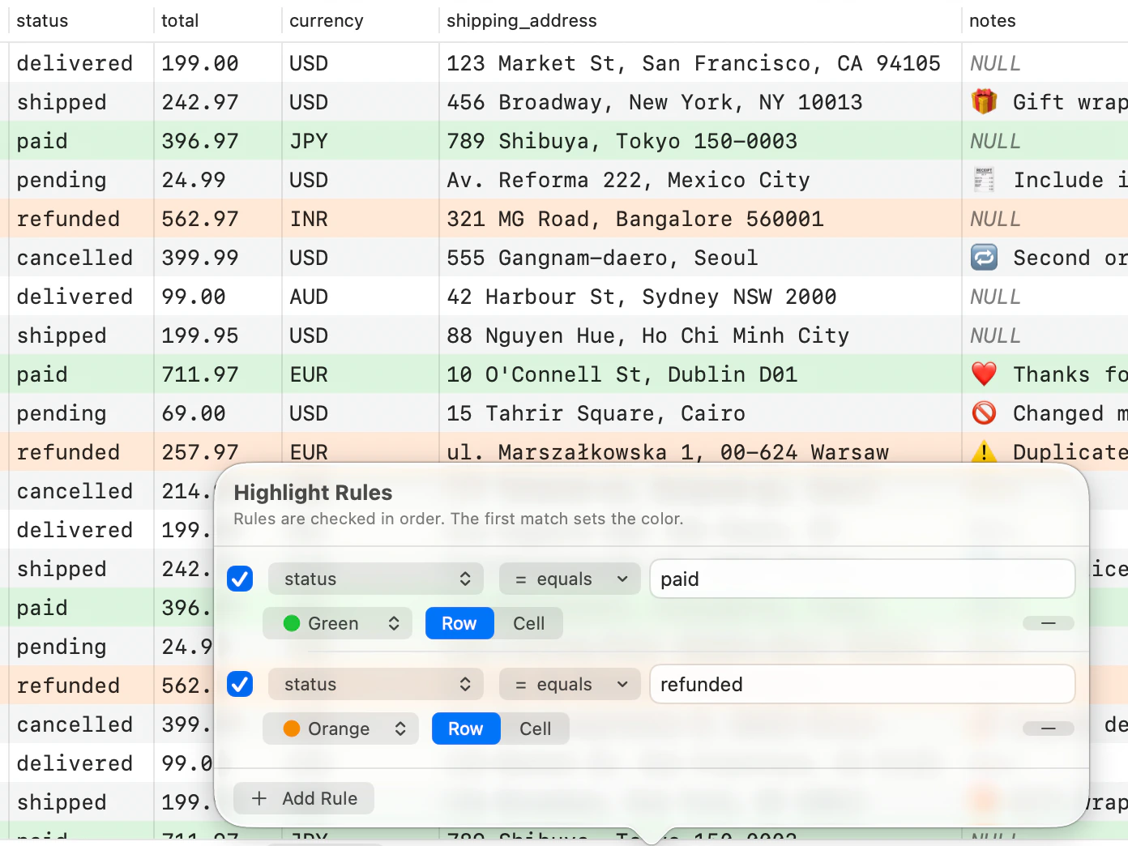1128x846 pixels.
Task: Click the 'shipping_address' column header
Action: pyautogui.click(x=700, y=21)
